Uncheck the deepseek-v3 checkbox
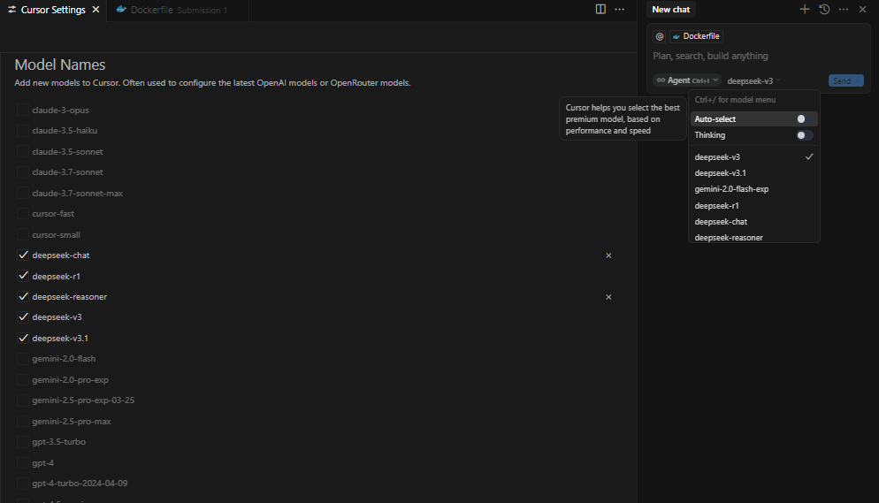 tap(22, 317)
